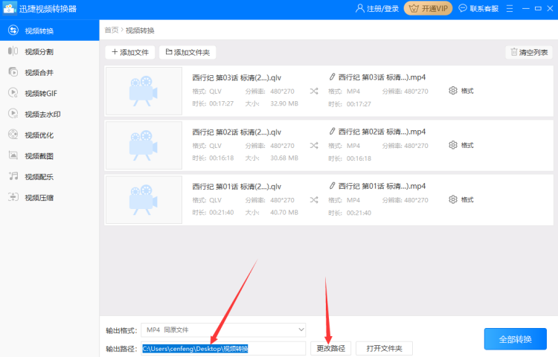
Task: Click the 添加文件夹 button
Action: click(187, 52)
